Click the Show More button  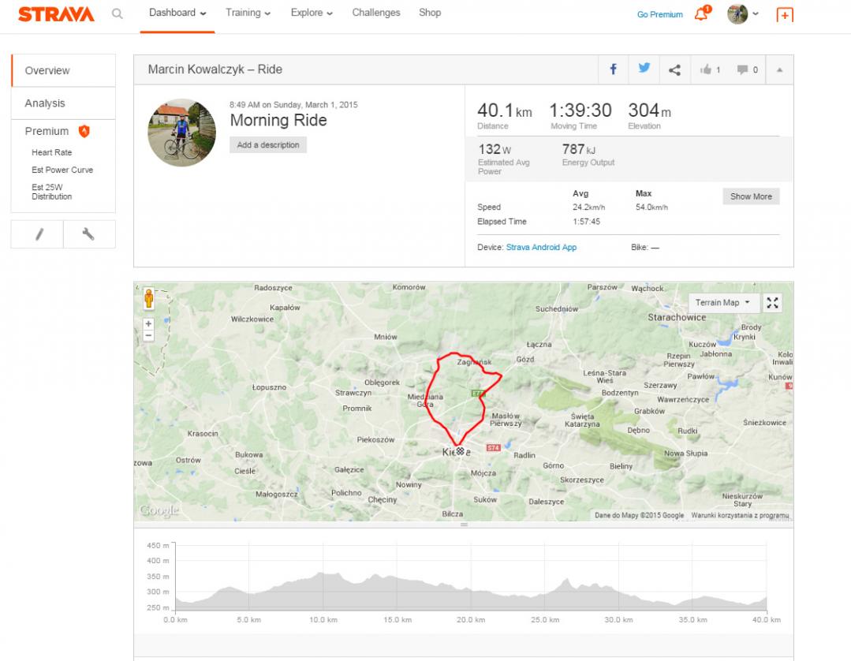click(x=750, y=196)
